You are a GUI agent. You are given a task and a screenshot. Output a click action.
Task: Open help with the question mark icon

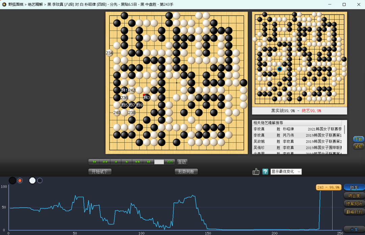265,172
